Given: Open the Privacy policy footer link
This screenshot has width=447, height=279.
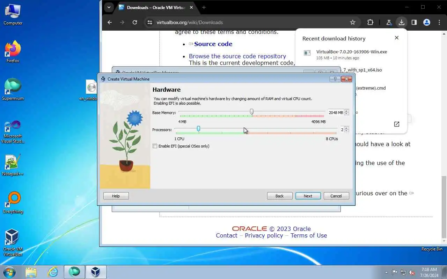Looking at the screenshot, I should 264,235.
